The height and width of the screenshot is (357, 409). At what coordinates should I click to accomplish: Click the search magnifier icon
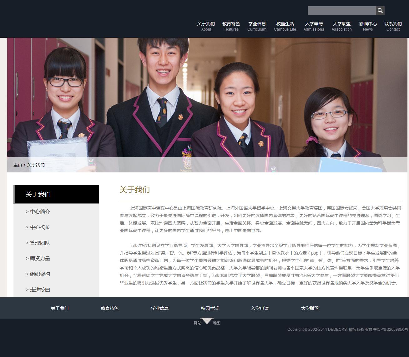pyautogui.click(x=380, y=11)
